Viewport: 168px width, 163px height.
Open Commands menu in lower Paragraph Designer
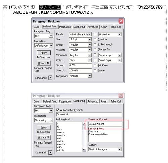(x=50, y=152)
